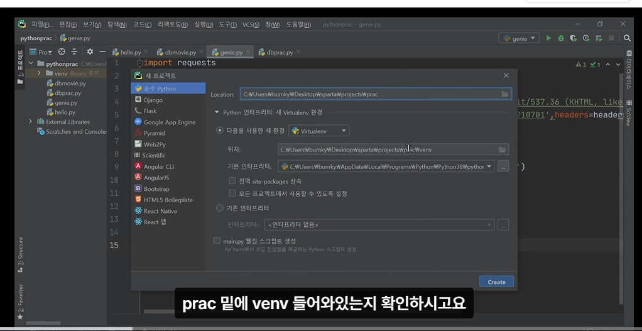Open the 리팩토링 menu

pos(173,24)
